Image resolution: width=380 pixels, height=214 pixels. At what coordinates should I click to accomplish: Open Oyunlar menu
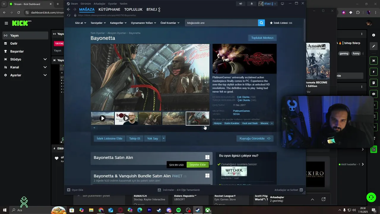(112, 4)
